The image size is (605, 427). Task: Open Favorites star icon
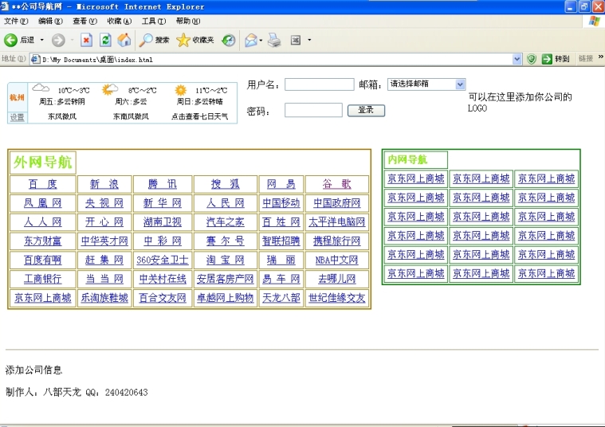(x=183, y=40)
